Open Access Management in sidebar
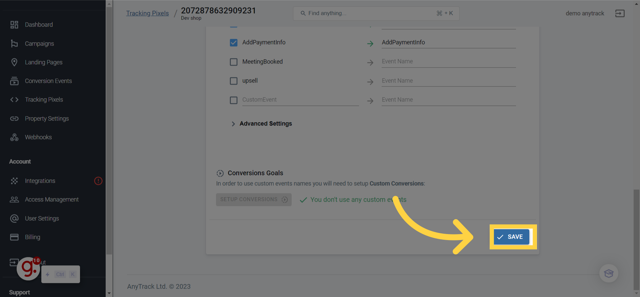 coord(52,199)
